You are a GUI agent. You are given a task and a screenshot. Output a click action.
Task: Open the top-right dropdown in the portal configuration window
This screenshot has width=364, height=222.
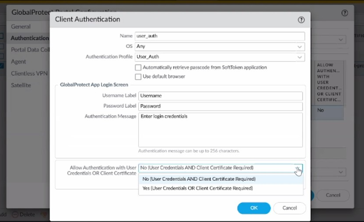tap(340, 40)
